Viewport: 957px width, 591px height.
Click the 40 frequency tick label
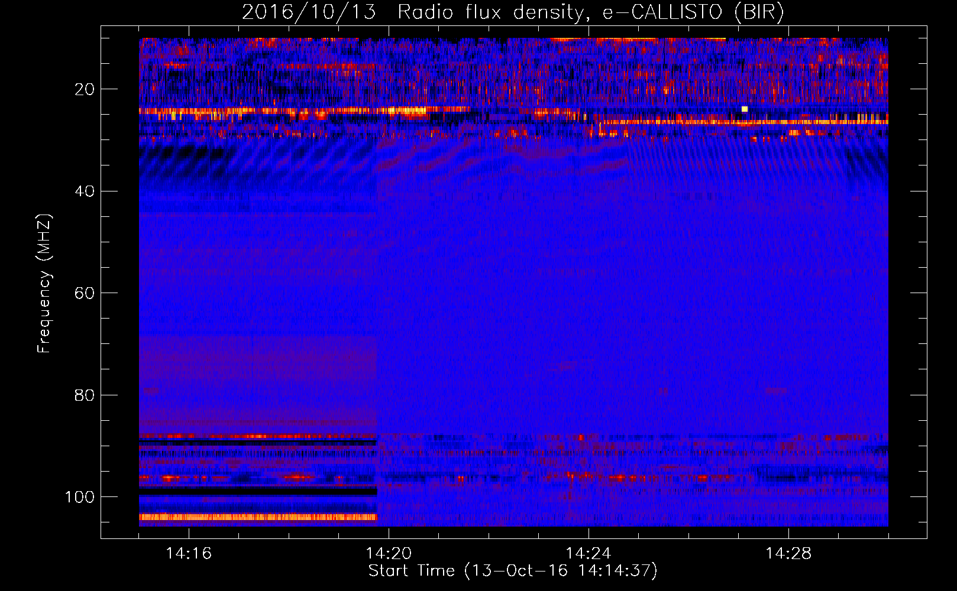[x=85, y=191]
